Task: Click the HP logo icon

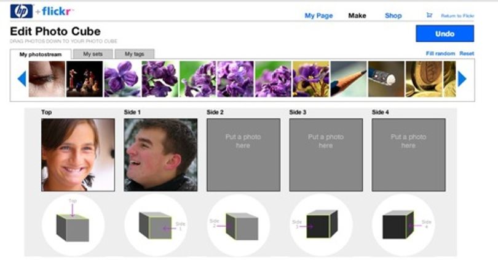Action: pyautogui.click(x=22, y=12)
